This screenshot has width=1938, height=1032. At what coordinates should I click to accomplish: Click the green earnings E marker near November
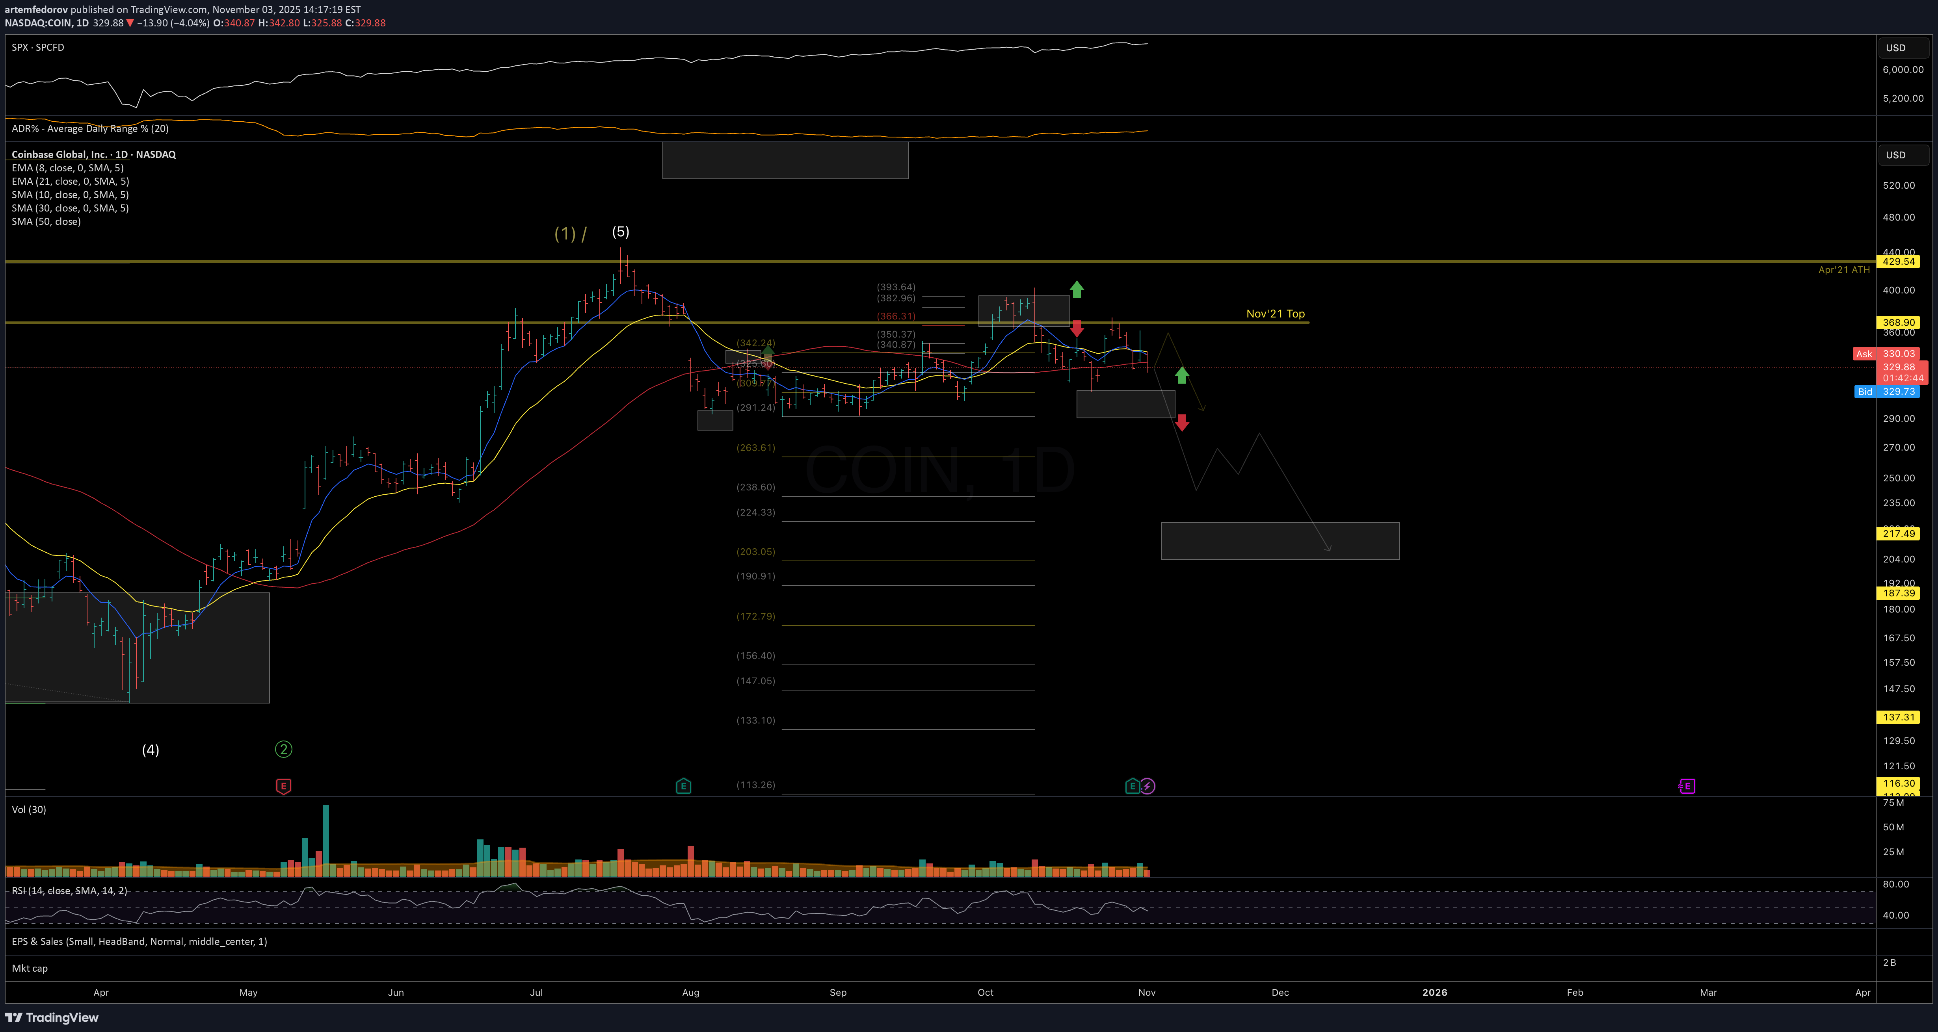tap(1132, 786)
